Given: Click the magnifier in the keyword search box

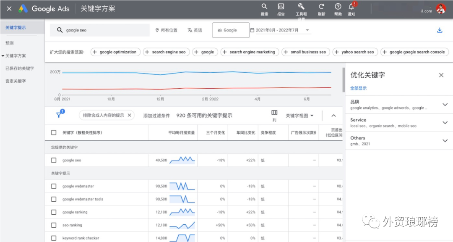Looking at the screenshot, I should coord(60,30).
